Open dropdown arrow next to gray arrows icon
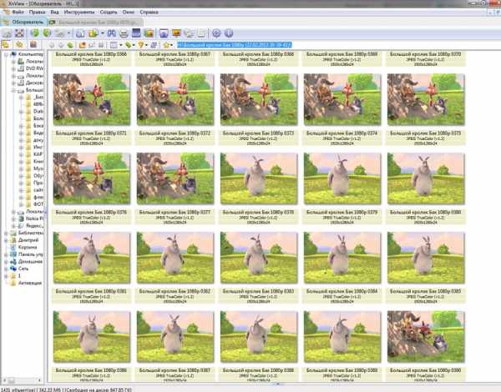Image resolution: width=501 pixels, height=392 pixels. point(68,33)
